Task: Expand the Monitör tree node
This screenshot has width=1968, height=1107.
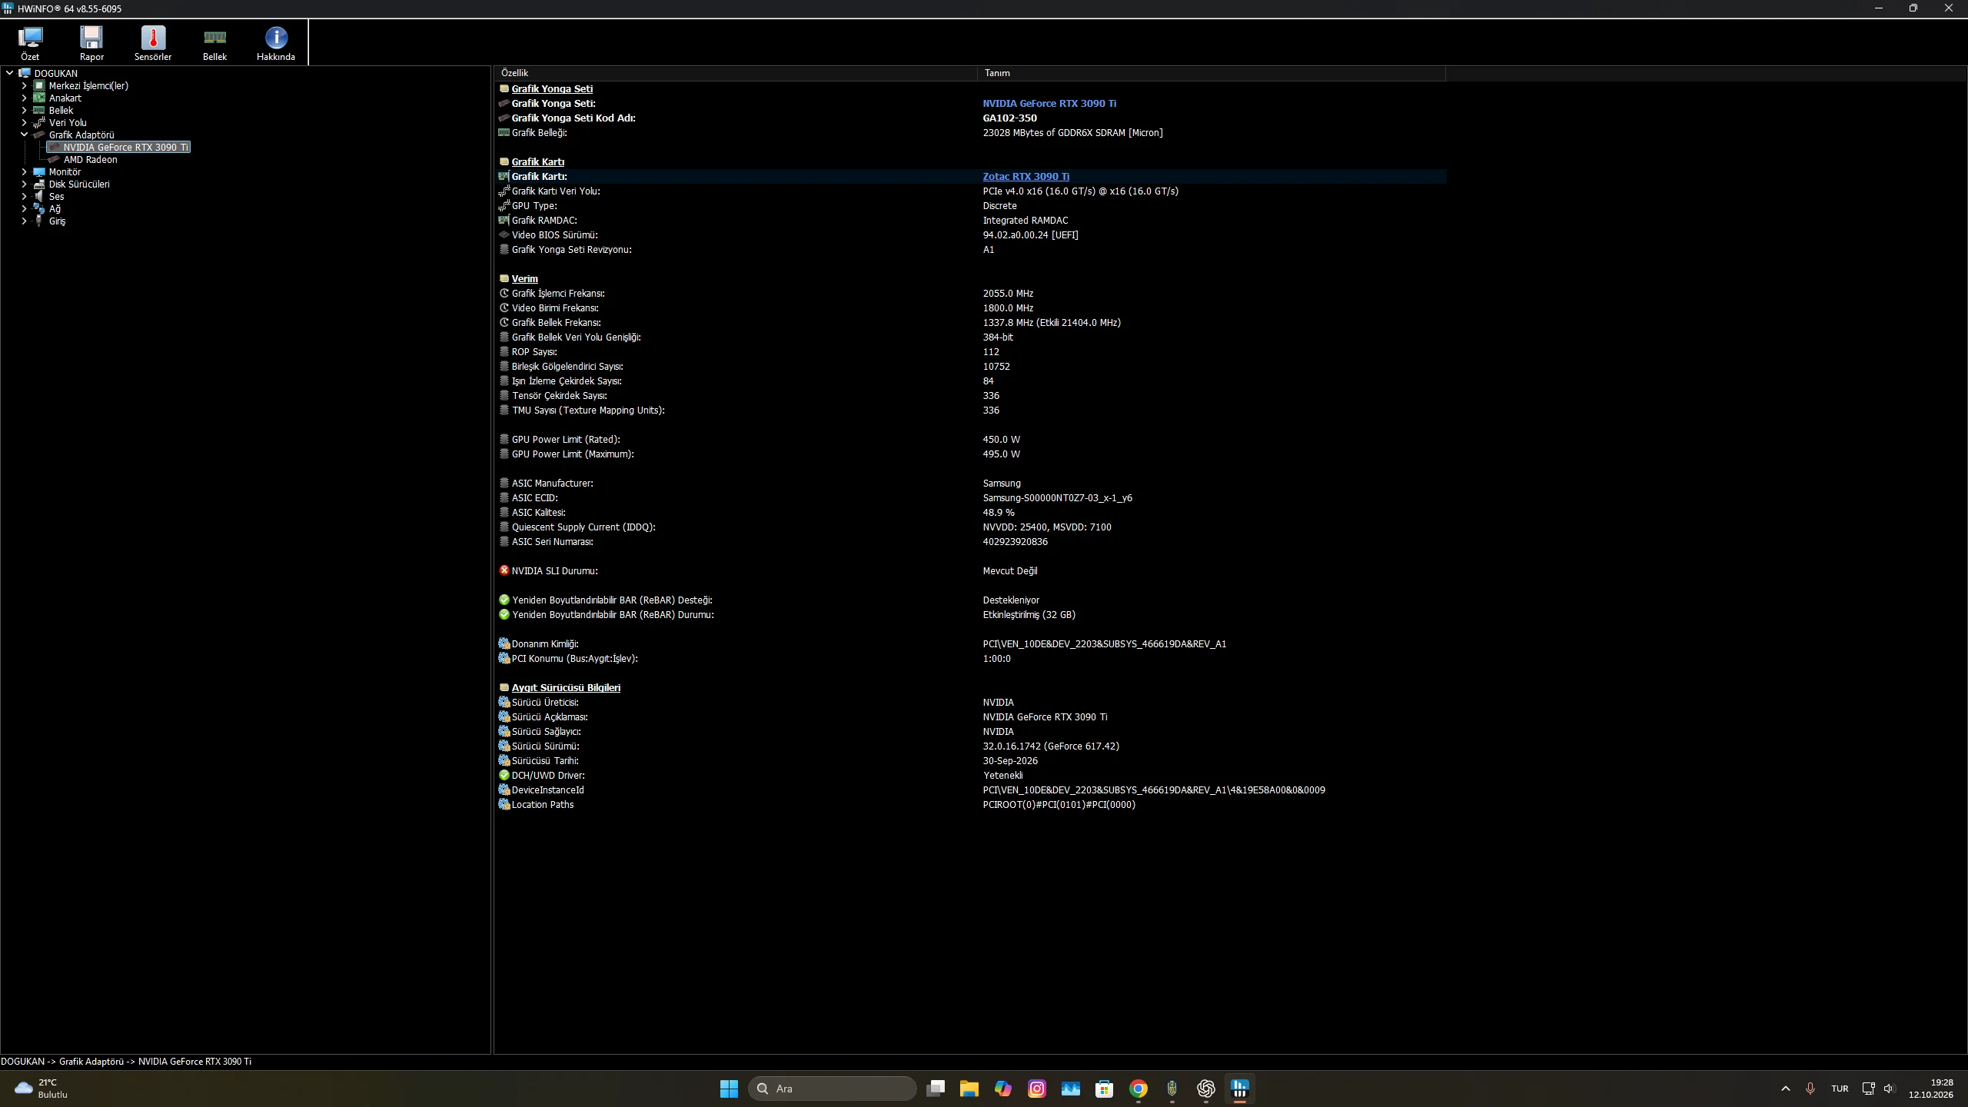Action: tap(24, 172)
